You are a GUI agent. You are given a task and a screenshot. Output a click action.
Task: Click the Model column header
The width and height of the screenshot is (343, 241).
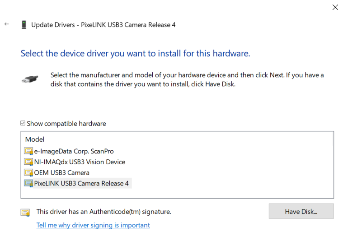pyautogui.click(x=34, y=139)
